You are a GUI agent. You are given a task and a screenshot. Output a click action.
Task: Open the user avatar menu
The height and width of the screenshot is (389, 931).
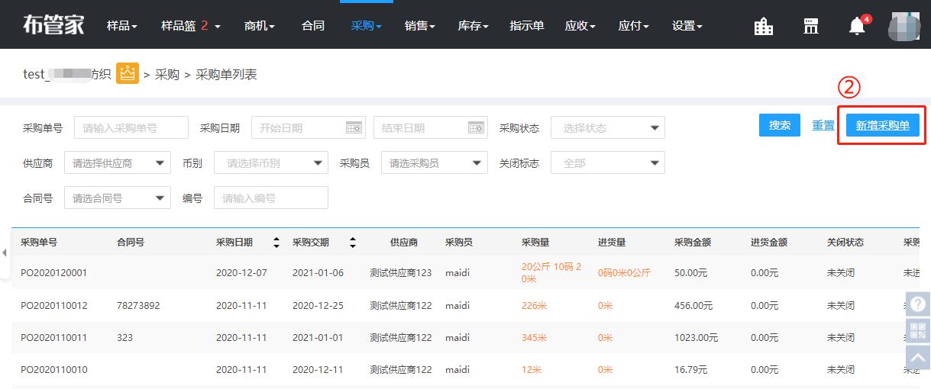click(904, 26)
